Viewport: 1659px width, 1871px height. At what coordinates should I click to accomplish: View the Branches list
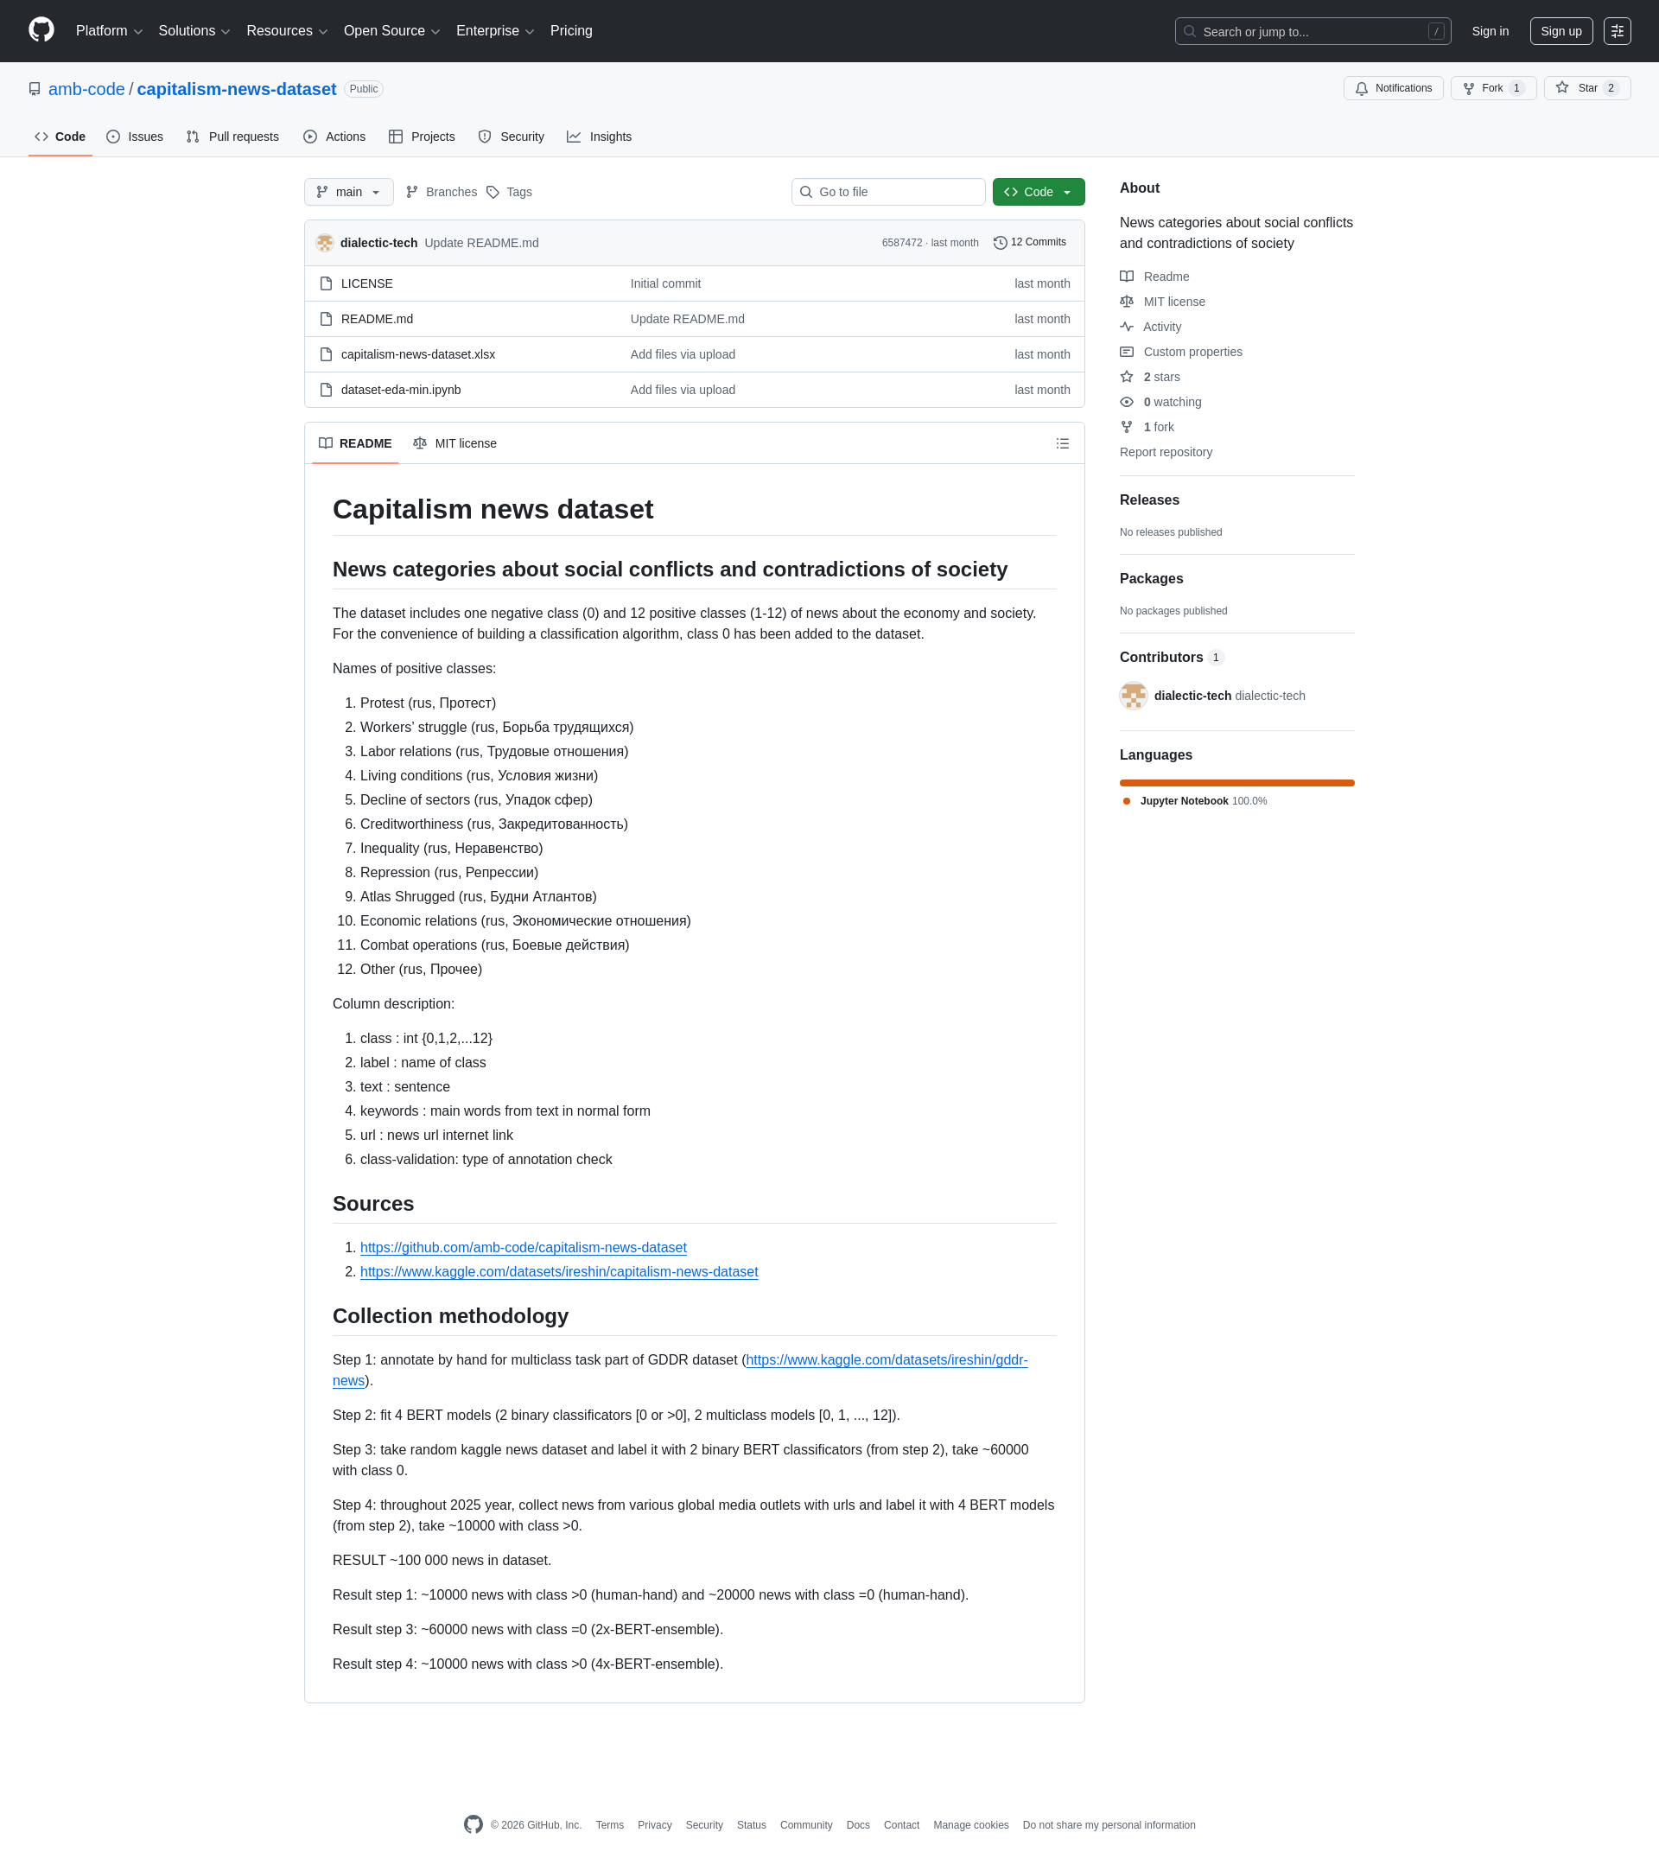(441, 191)
